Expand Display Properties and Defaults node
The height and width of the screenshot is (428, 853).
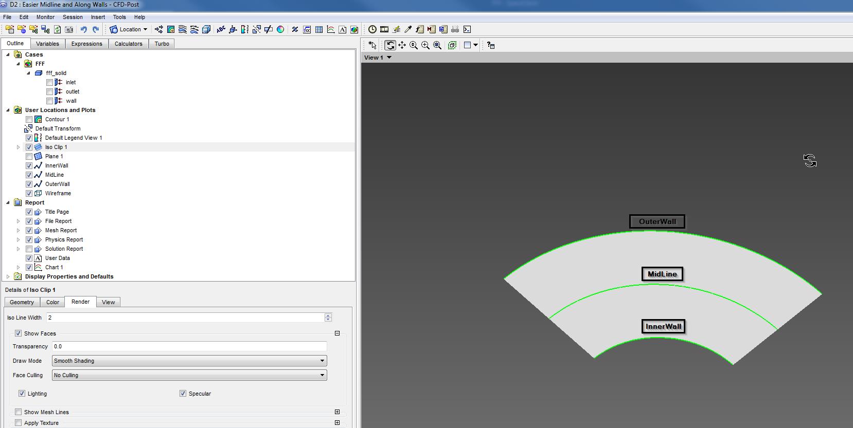pyautogui.click(x=8, y=276)
